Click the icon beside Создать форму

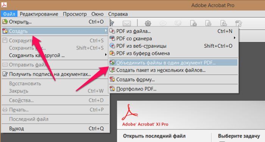[x=112, y=79]
